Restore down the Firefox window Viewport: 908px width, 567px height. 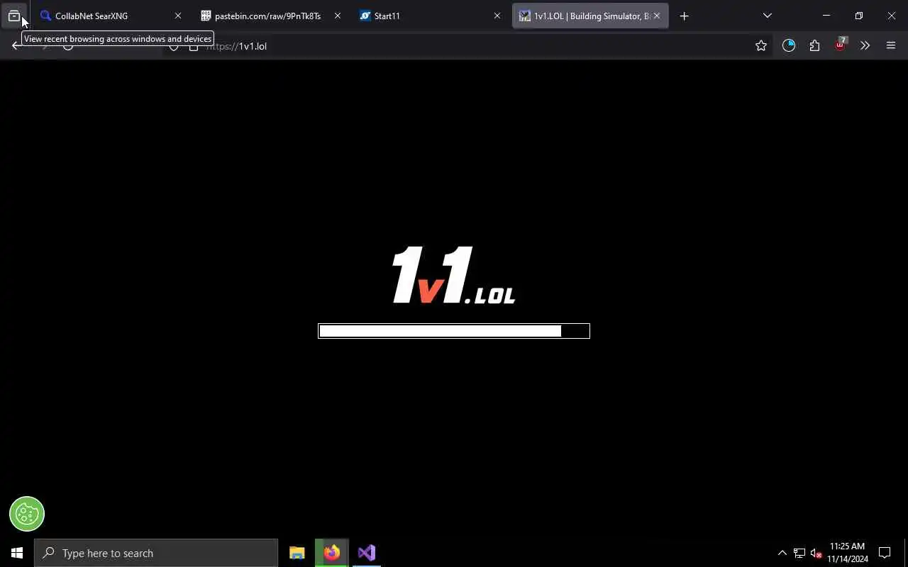(x=859, y=16)
